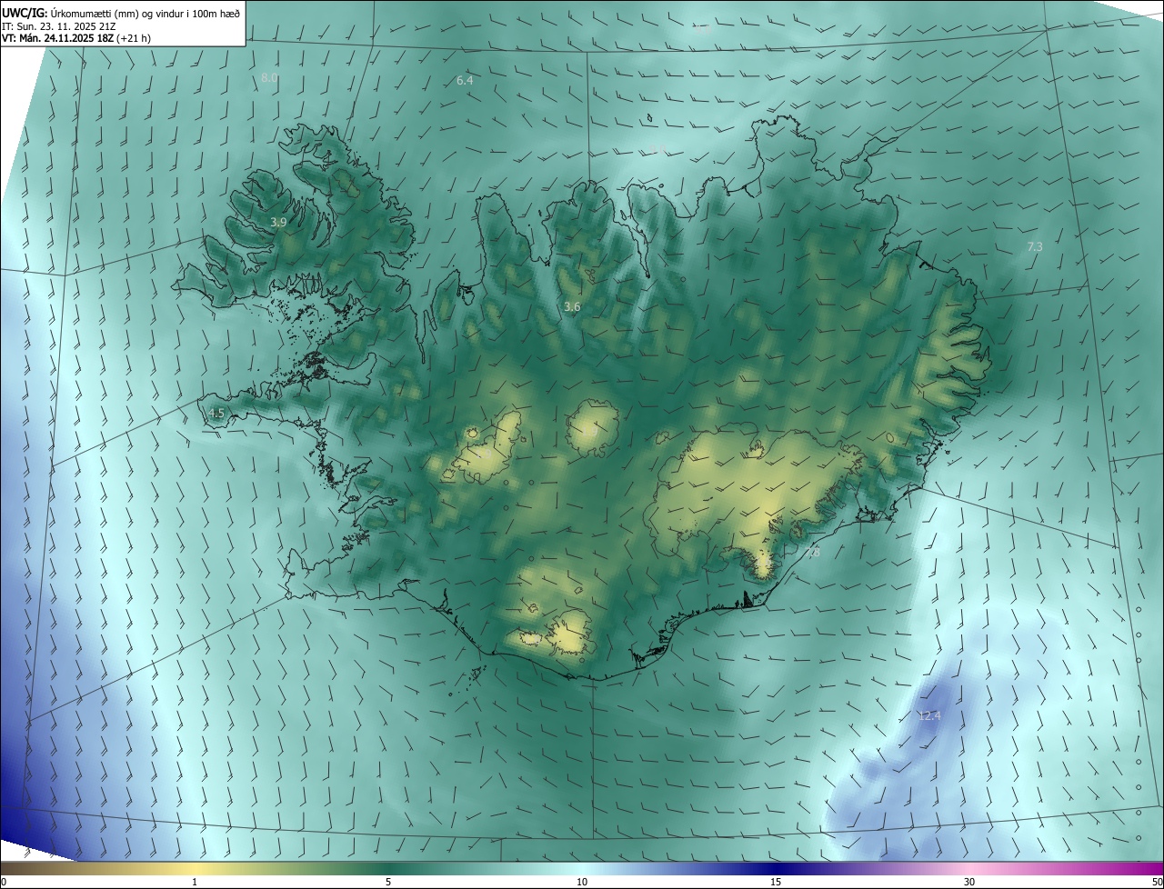This screenshot has height=889, width=1164.
Task: Click the 6.4 precipitable water value
Action: click(465, 81)
